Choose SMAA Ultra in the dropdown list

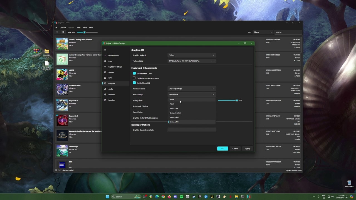click(192, 122)
